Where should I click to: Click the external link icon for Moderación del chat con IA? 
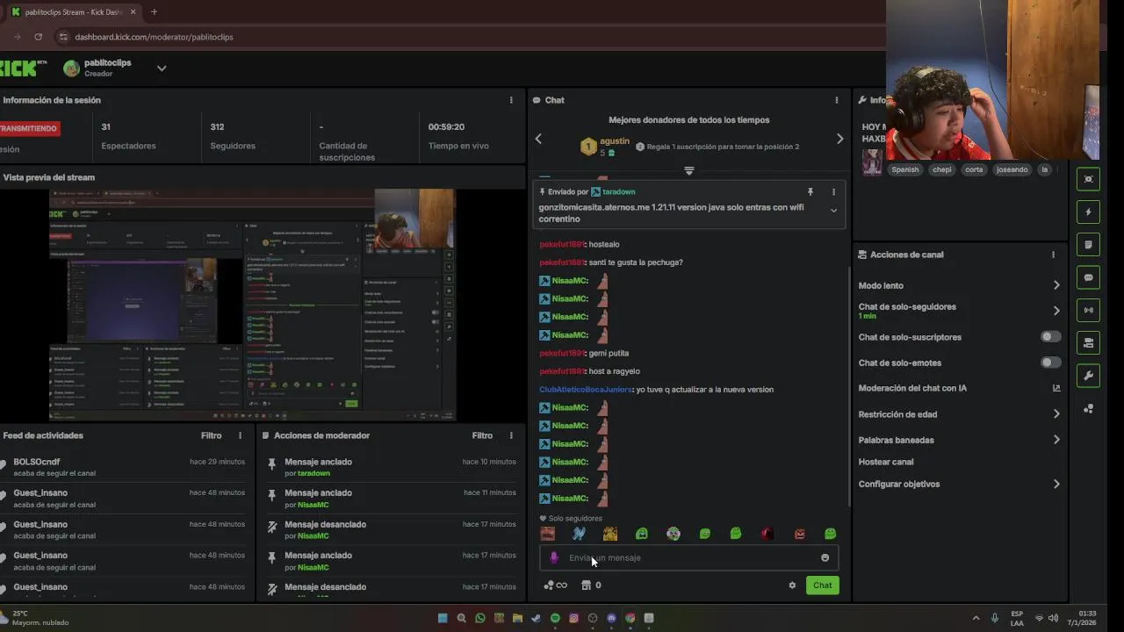[x=1056, y=388]
